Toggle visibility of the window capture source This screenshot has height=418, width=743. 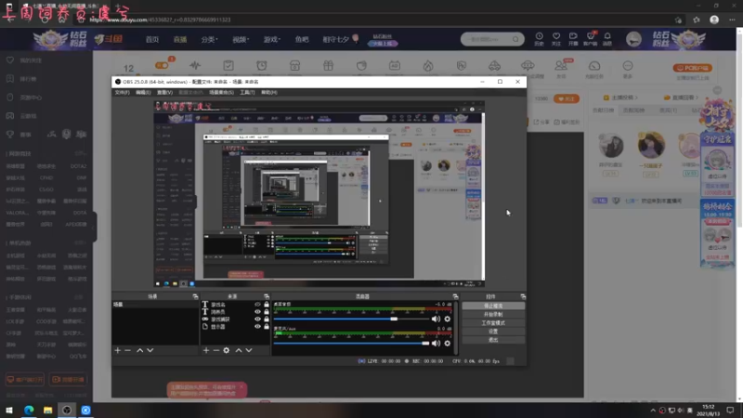pyautogui.click(x=257, y=319)
